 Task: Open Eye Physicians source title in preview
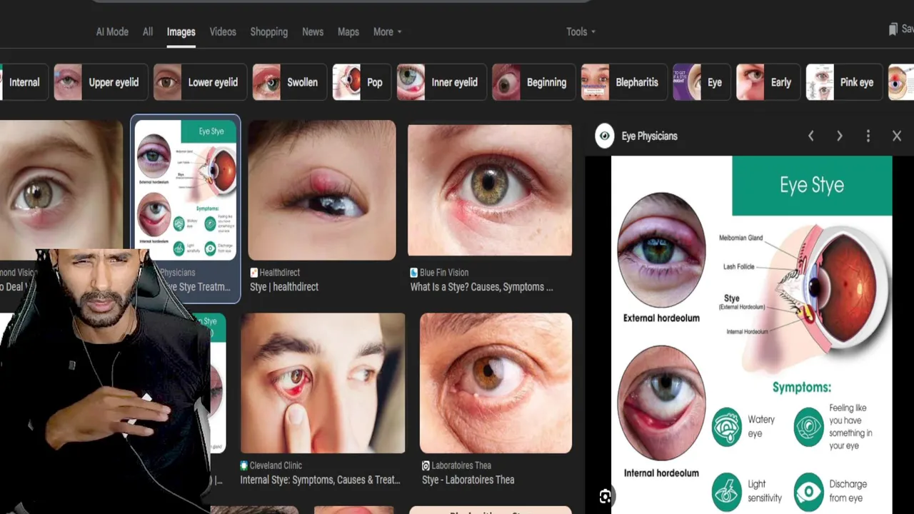tap(650, 136)
